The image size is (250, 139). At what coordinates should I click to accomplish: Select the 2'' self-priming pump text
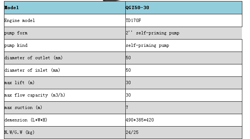click(152, 33)
